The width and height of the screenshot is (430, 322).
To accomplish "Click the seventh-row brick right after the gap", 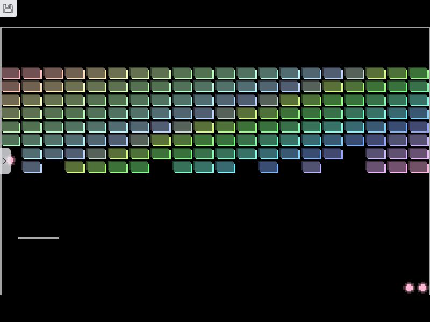I will [x=376, y=153].
